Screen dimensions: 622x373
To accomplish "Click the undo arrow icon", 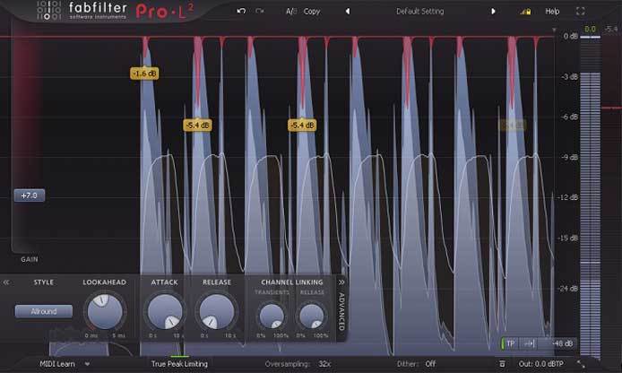I will [241, 11].
